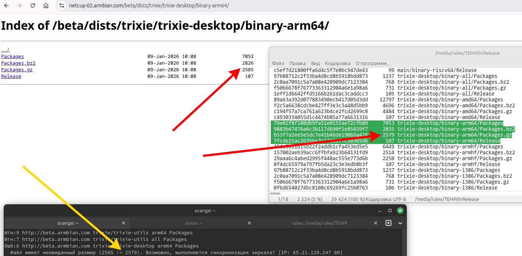Screen dimensions: 522x256
Task: Open the Файл menu
Action: coord(278,63)
